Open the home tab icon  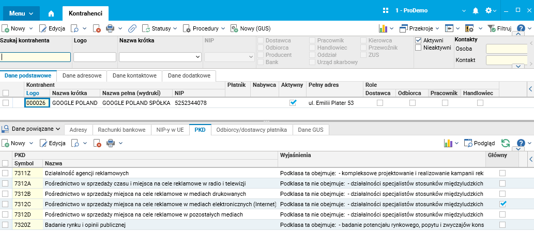click(51, 13)
